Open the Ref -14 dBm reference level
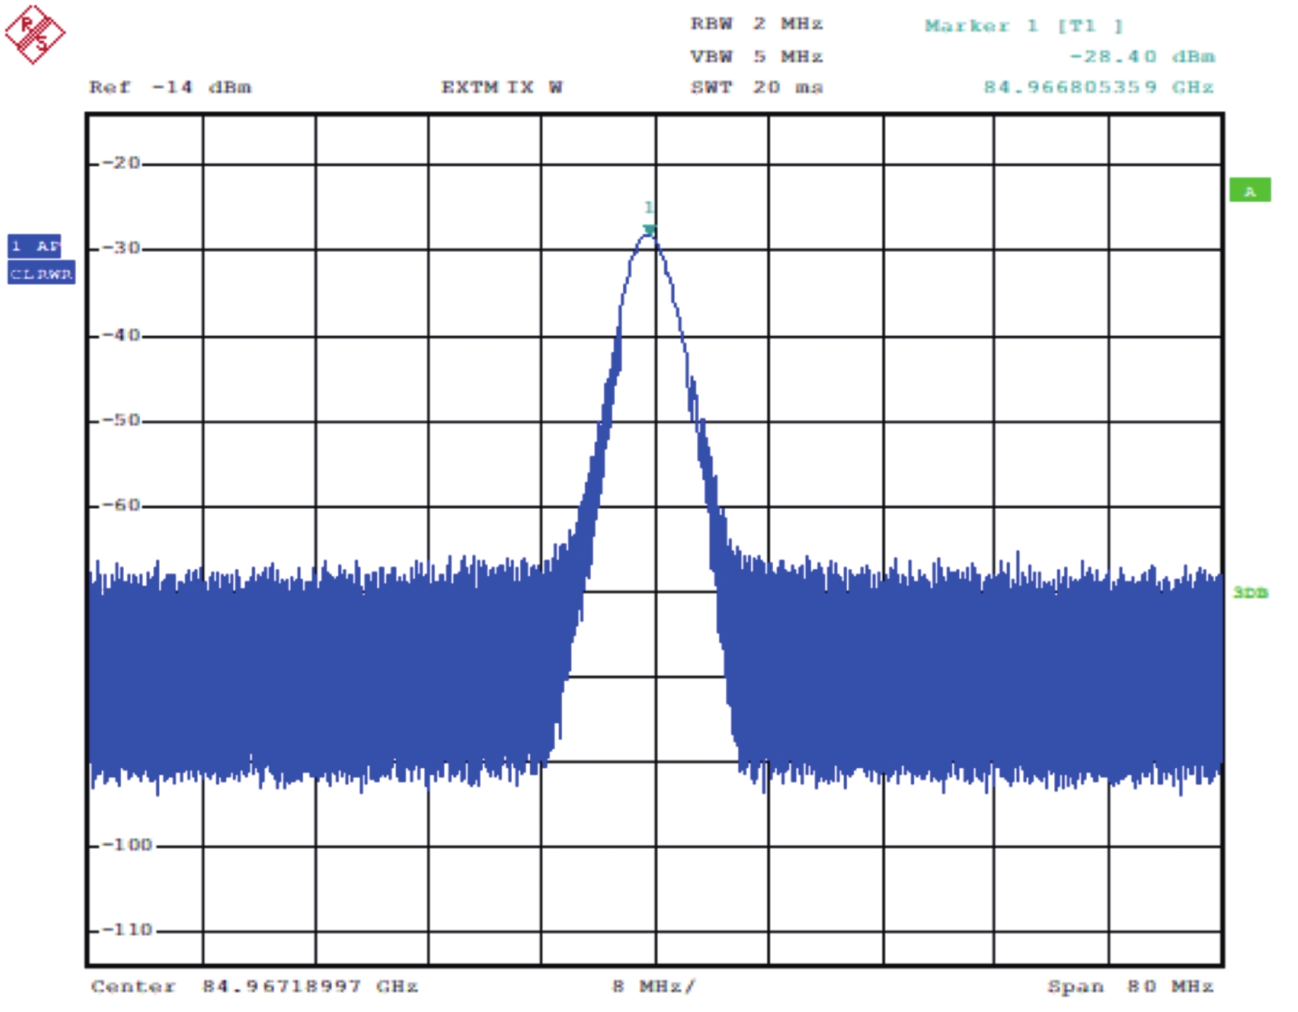This screenshot has width=1298, height=1012. [170, 87]
